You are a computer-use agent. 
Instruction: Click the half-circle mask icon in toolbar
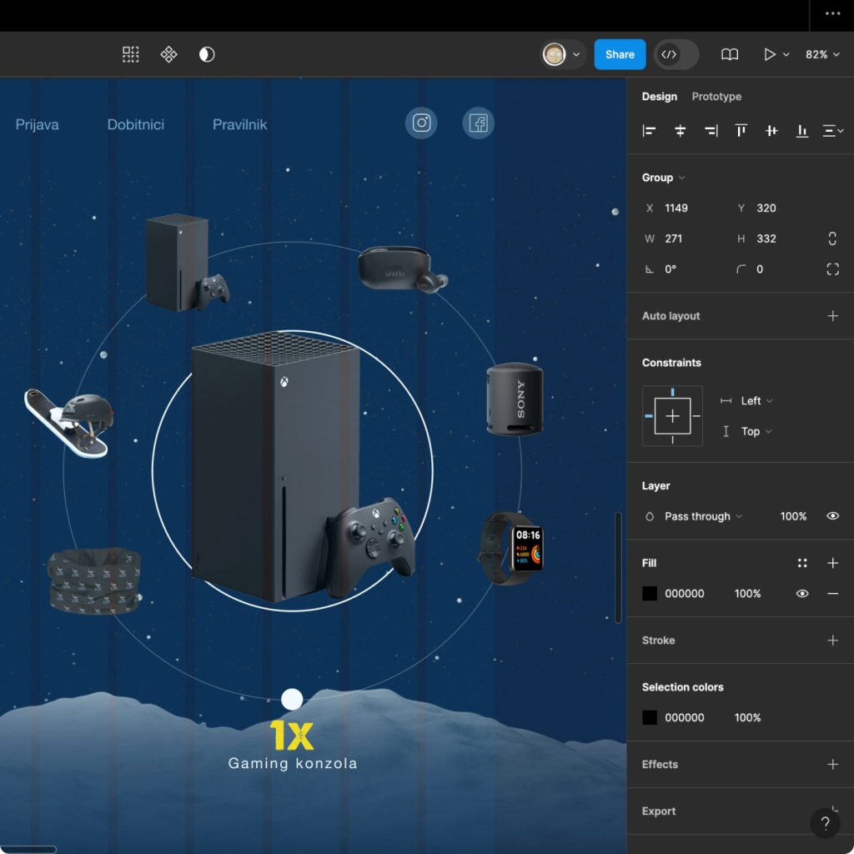[207, 54]
